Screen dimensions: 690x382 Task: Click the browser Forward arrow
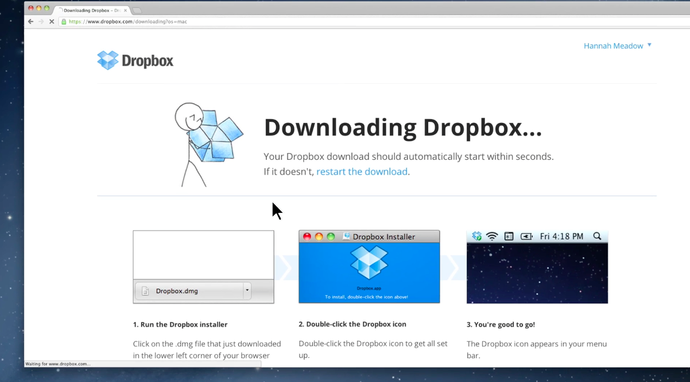41,21
